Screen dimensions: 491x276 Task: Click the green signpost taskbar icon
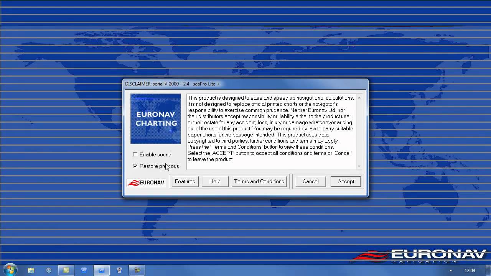(x=137, y=270)
